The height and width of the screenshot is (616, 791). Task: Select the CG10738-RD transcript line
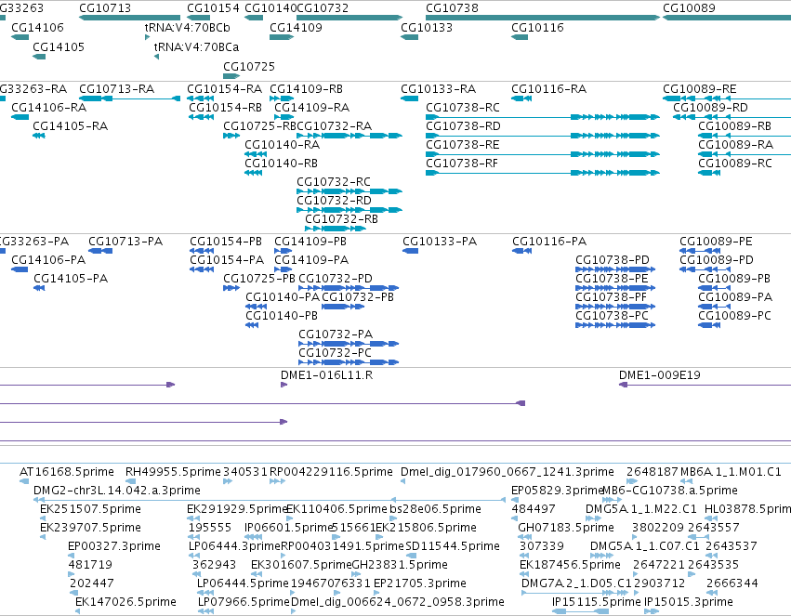pos(542,136)
